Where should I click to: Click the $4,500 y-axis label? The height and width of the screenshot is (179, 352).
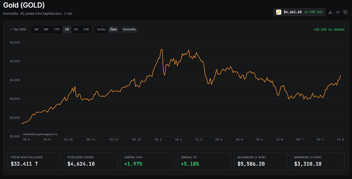pyautogui.click(x=15, y=80)
